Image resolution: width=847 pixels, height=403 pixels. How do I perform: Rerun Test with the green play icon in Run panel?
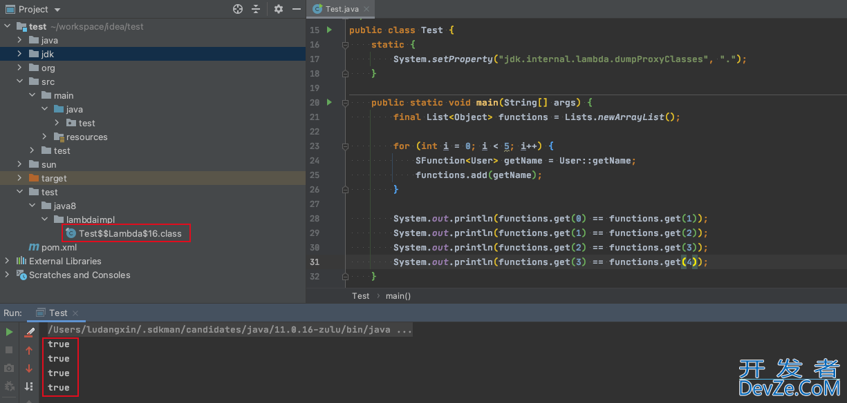[x=9, y=332]
